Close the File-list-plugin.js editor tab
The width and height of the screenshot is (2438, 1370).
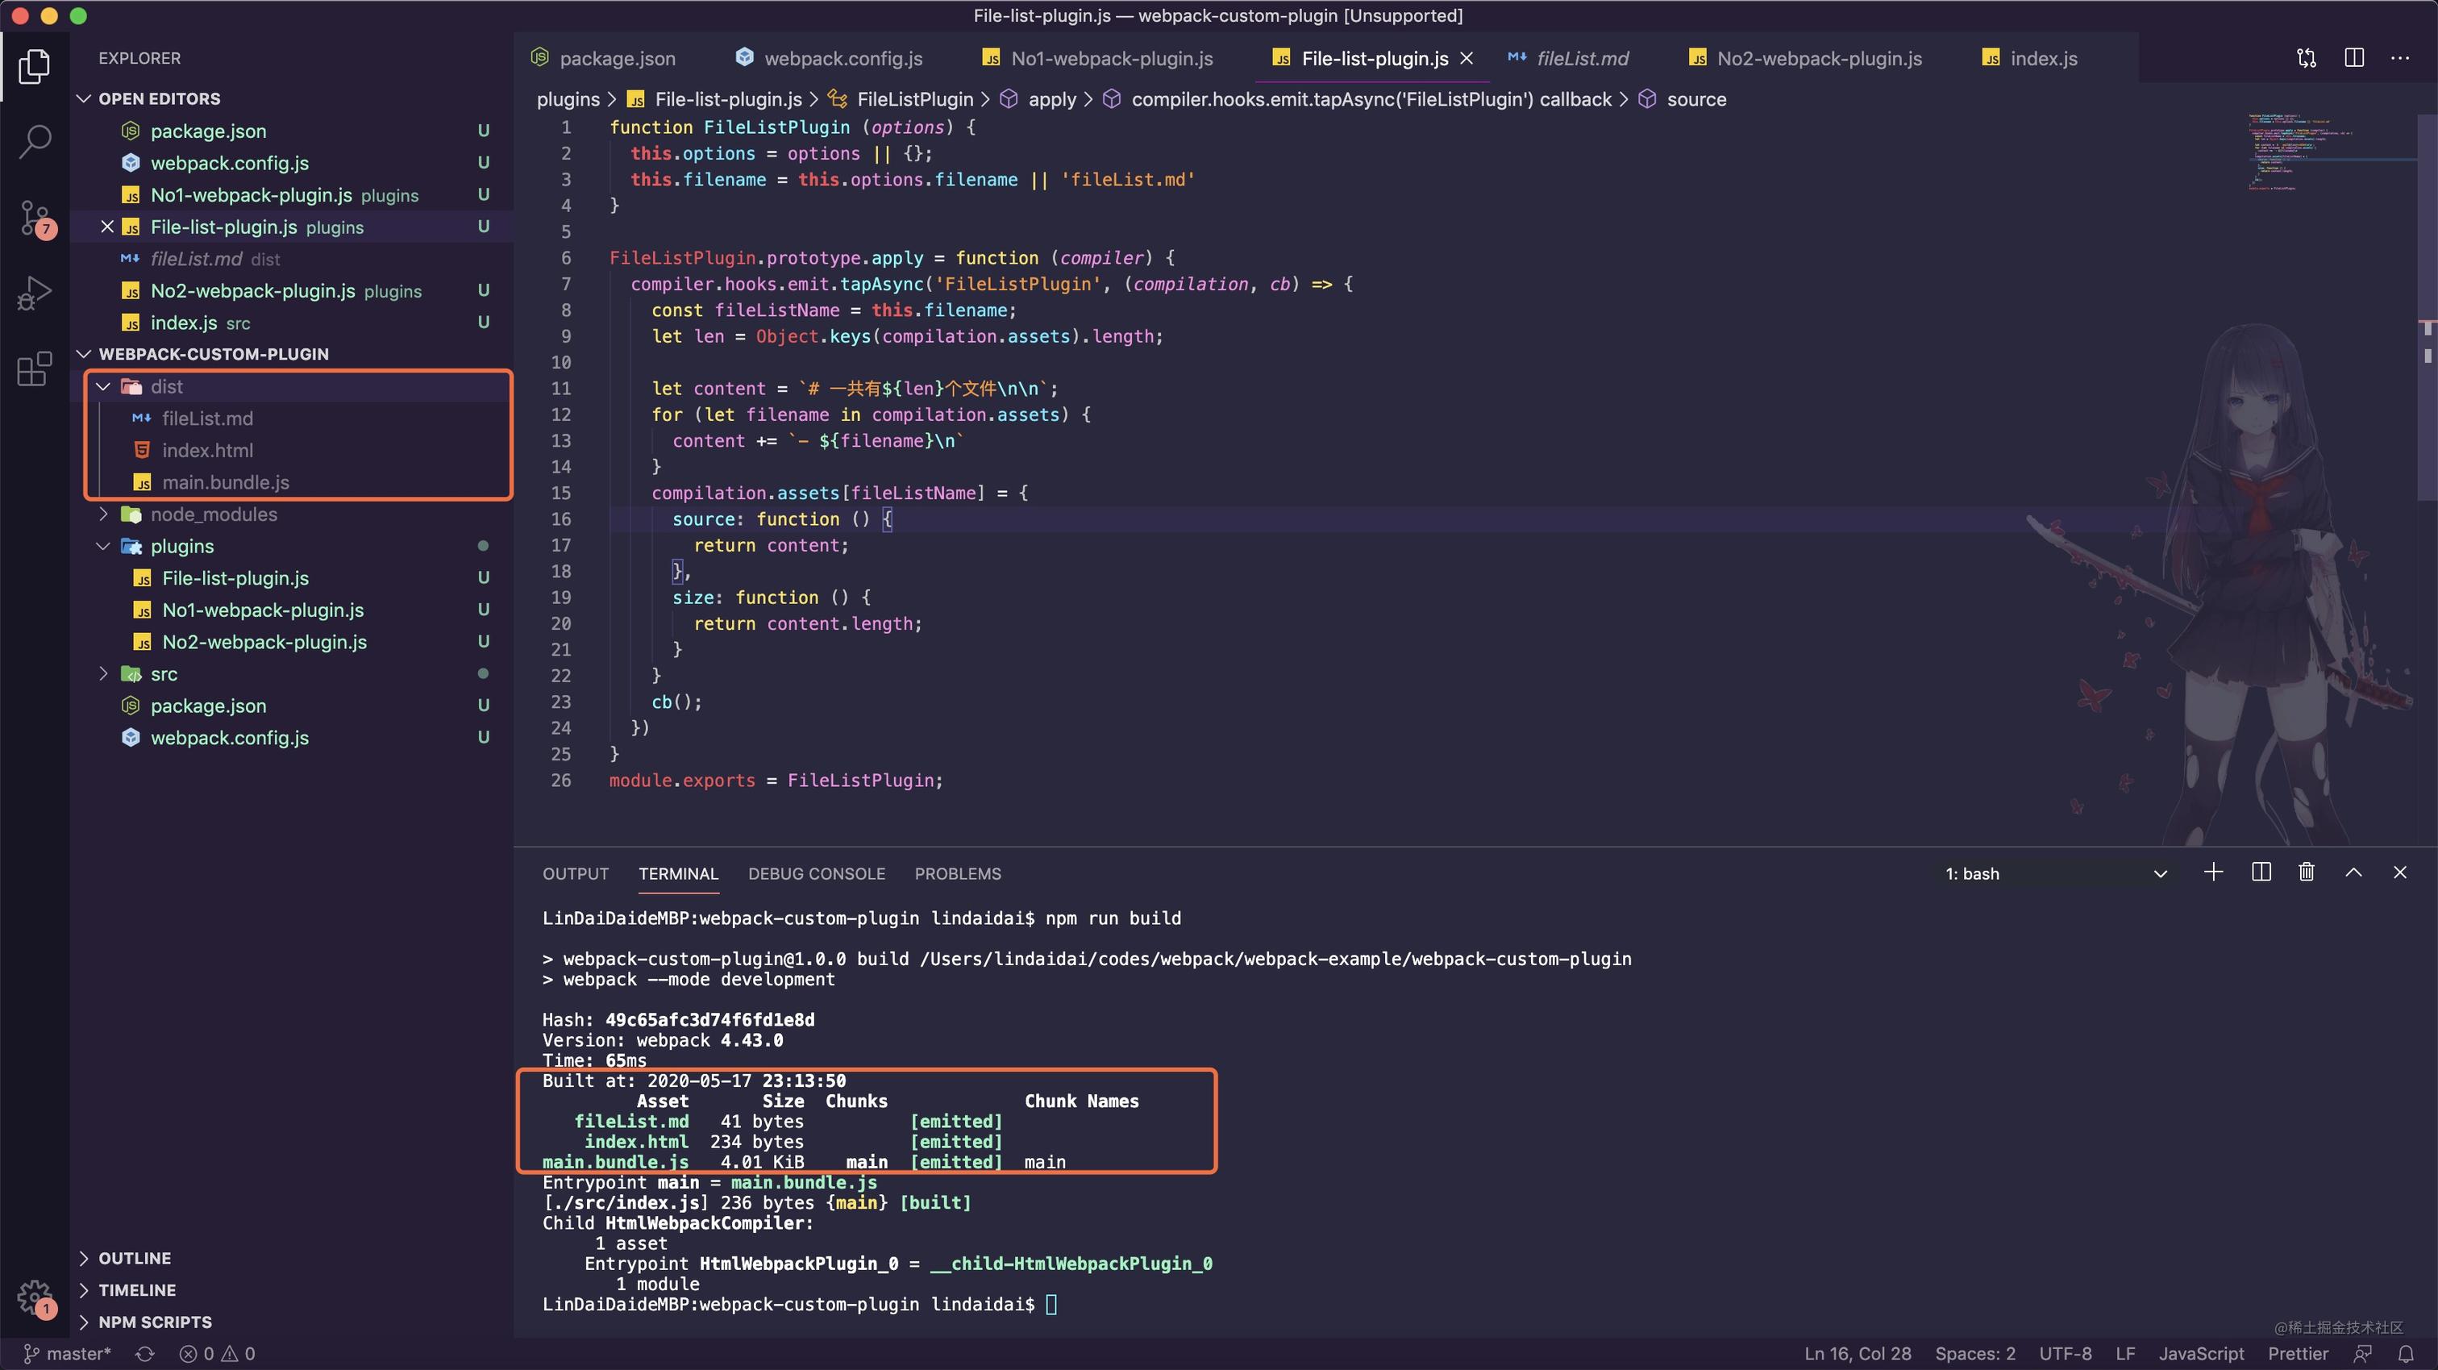pyautogui.click(x=1467, y=59)
